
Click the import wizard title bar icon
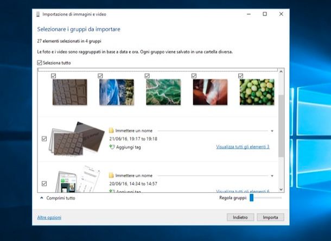(x=37, y=14)
